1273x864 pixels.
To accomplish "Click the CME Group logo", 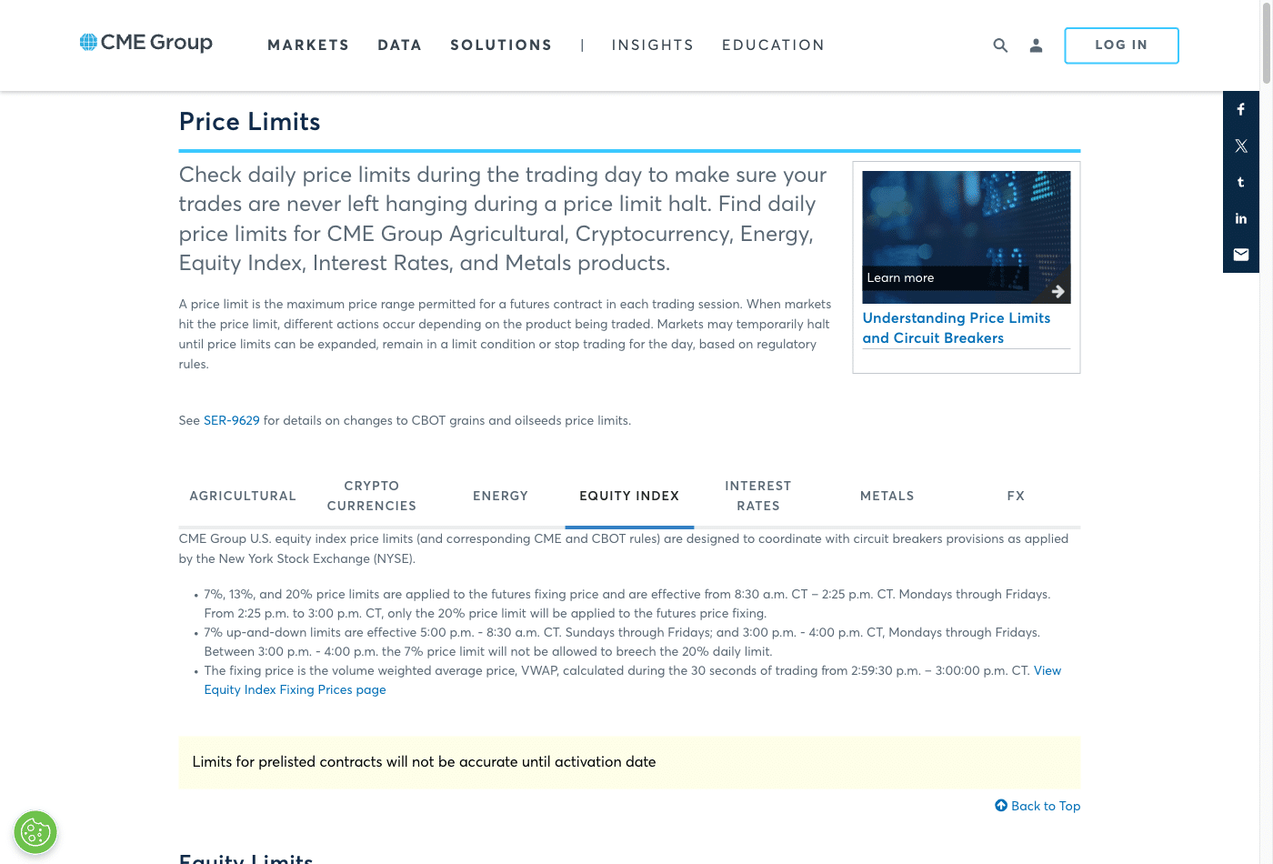I will point(146,43).
